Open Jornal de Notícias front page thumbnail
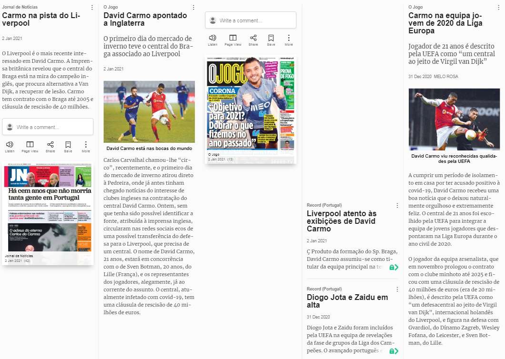This screenshot has width=505, height=359. (48, 209)
